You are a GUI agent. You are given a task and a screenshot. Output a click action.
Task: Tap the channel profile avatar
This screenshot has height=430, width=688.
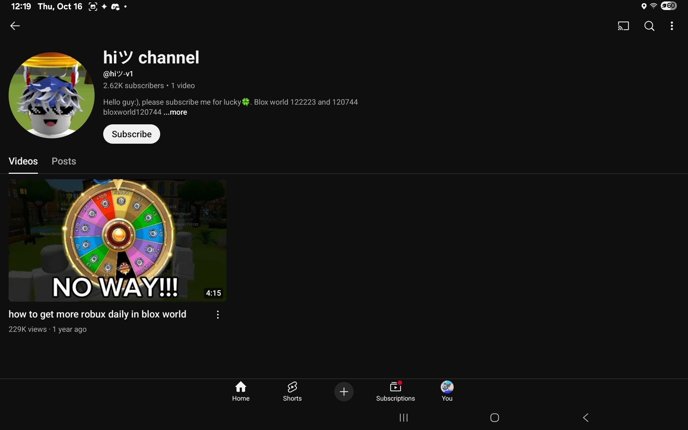tap(52, 95)
